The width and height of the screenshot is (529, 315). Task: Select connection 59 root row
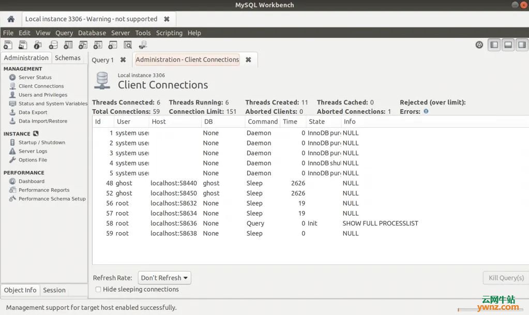pyautogui.click(x=310, y=233)
